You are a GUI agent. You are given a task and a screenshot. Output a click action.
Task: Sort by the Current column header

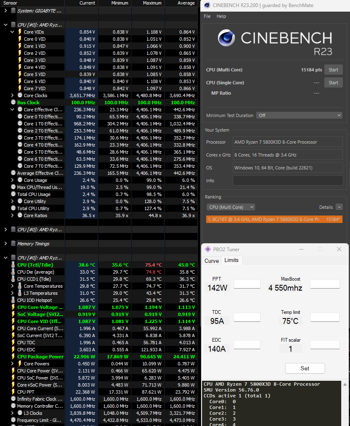click(x=81, y=3)
